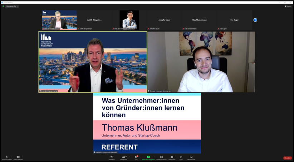Open the Reaktionen reactions menu

[172, 158]
